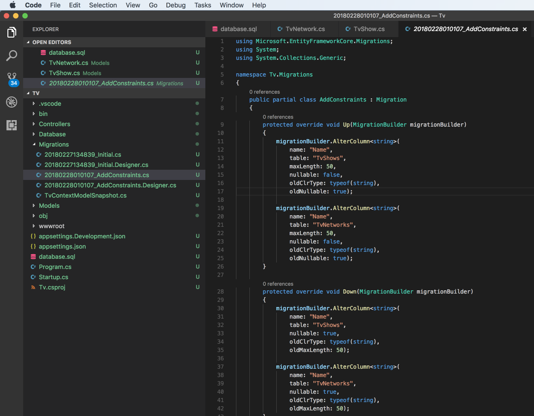Open the Tasks menu
Image resolution: width=534 pixels, height=416 pixels.
[x=203, y=5]
